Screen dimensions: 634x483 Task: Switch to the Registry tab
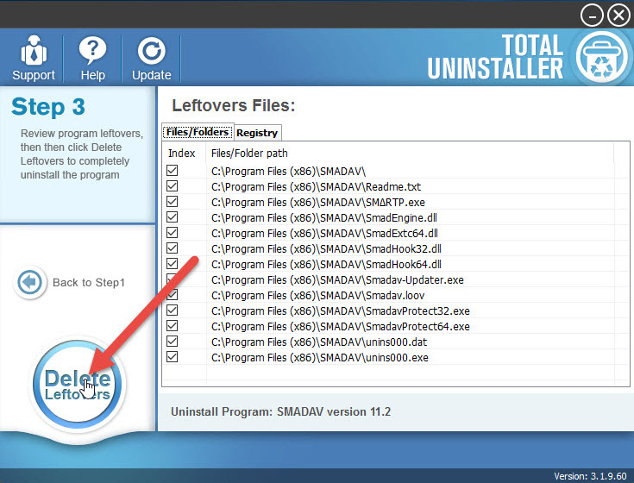pyautogui.click(x=257, y=133)
